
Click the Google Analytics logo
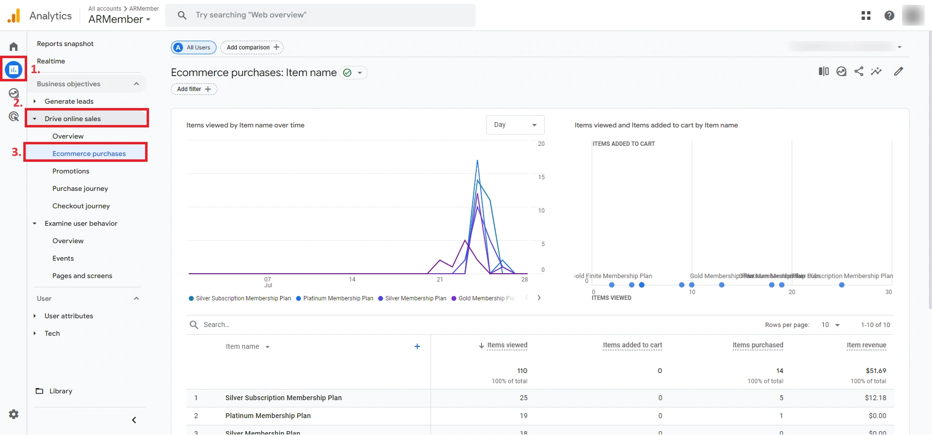click(14, 16)
